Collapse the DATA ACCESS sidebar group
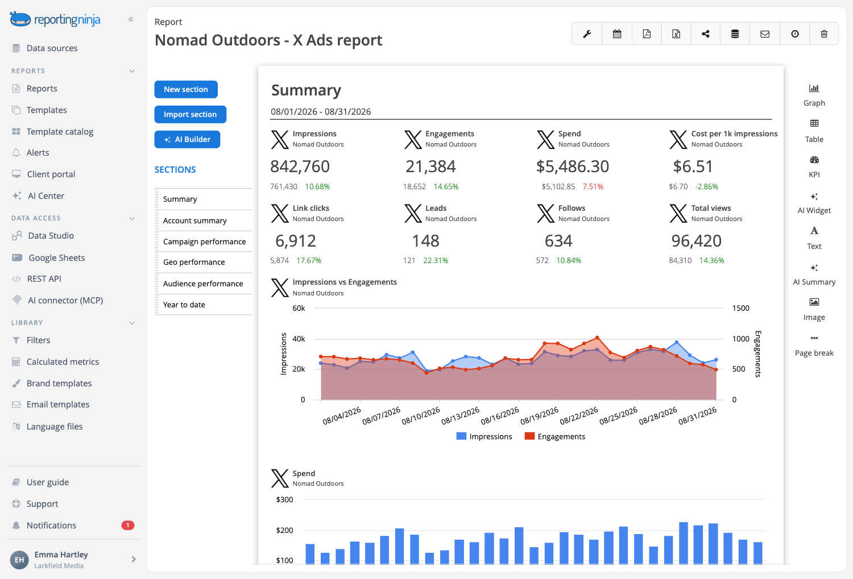 coord(132,218)
